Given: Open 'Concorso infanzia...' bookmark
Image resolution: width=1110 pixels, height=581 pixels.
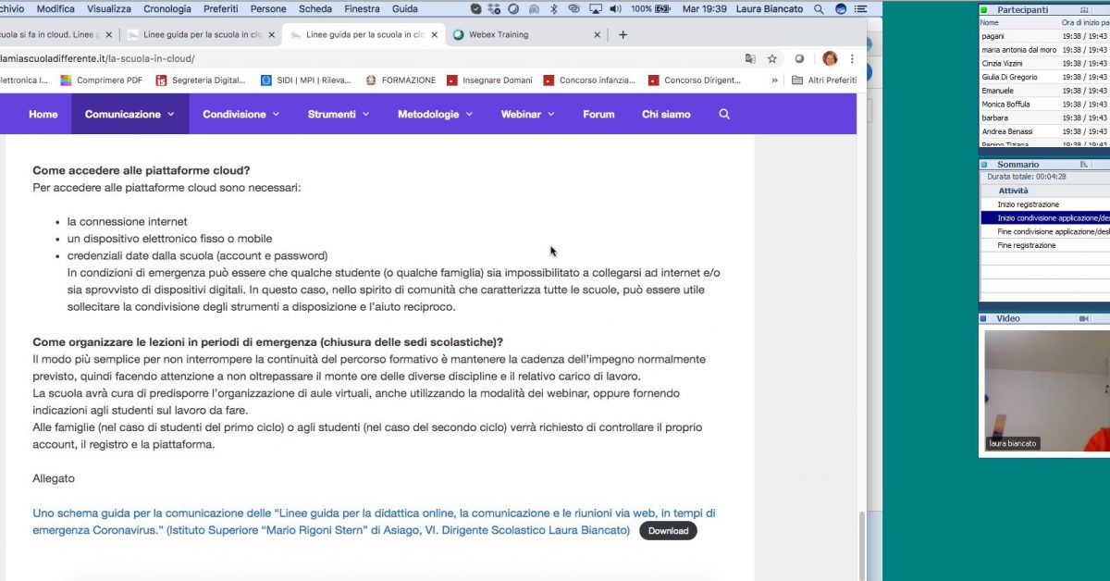Looking at the screenshot, I should 590,80.
